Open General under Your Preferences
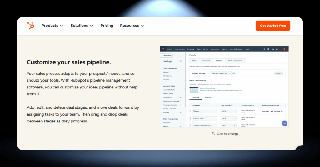320x167 pixels. (166, 72)
